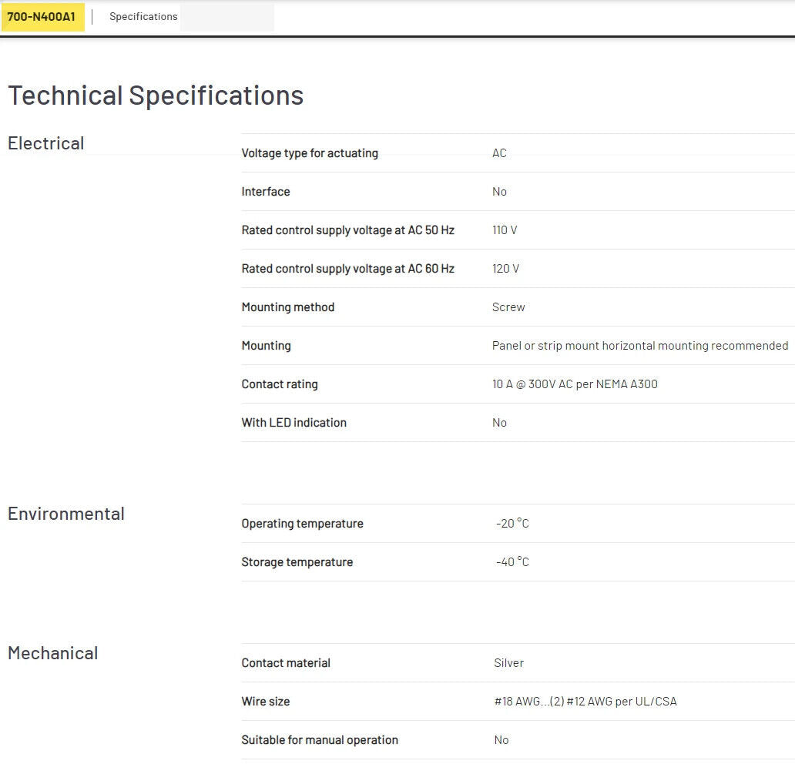Click the Operating temperature label
This screenshot has height=764, width=795.
[302, 524]
